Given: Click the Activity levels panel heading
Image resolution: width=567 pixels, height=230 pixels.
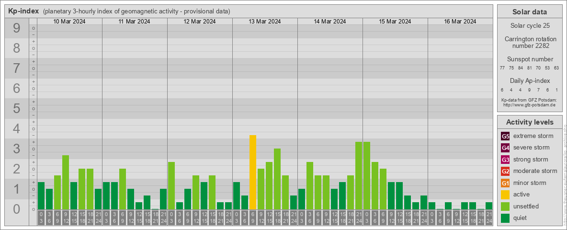Looking at the screenshot, I should coord(530,122).
